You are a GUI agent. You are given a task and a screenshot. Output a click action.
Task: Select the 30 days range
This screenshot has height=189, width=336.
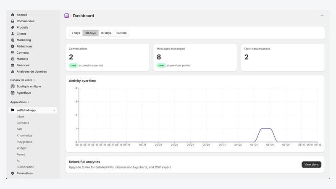coord(90,33)
